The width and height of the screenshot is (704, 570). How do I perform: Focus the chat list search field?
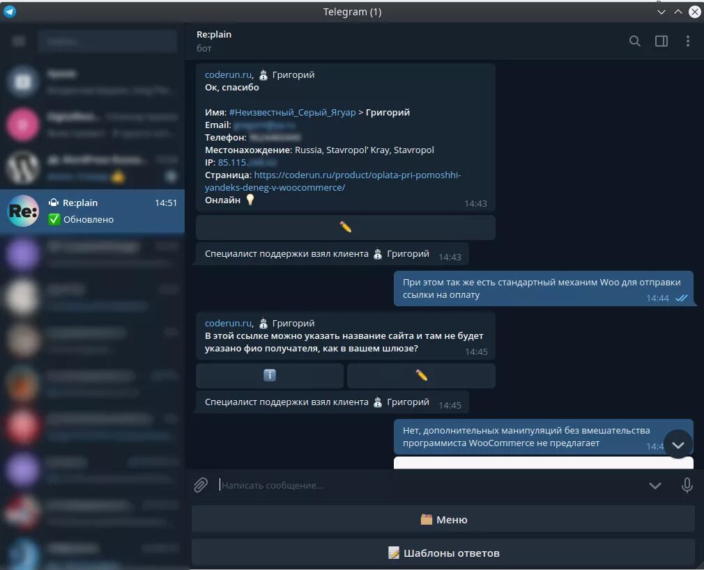pyautogui.click(x=107, y=42)
